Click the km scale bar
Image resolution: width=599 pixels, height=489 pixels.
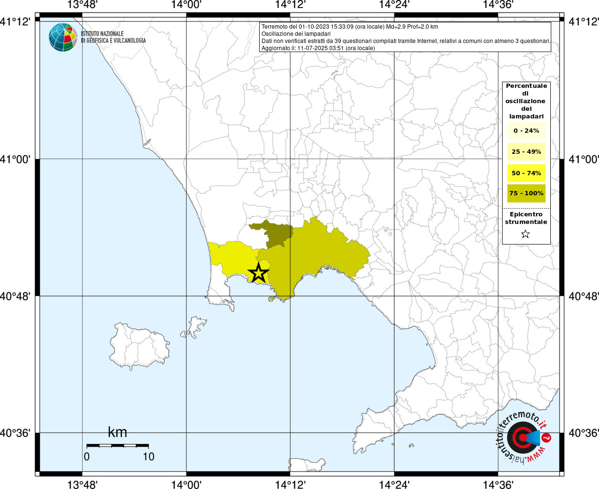coord(117,446)
